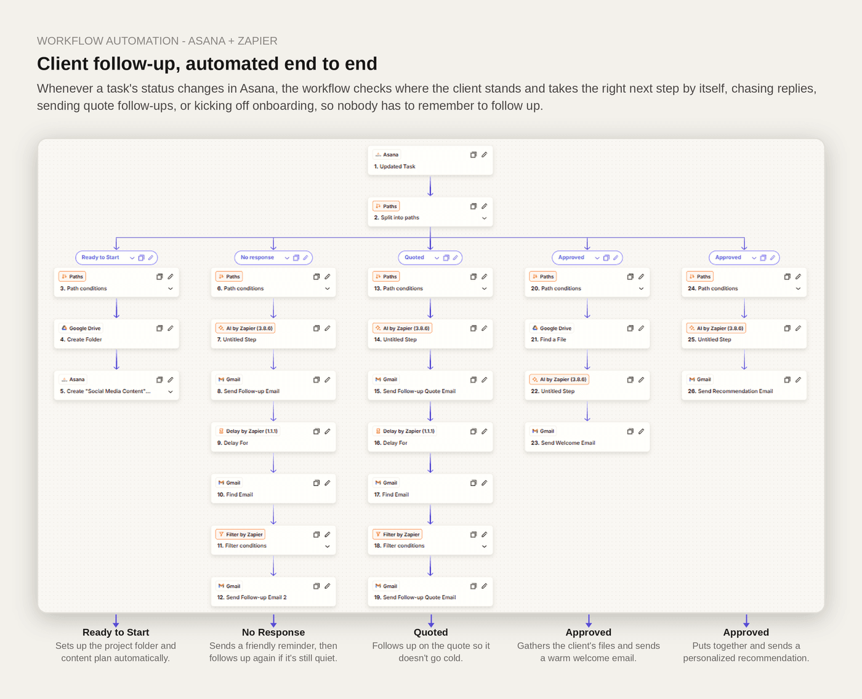The image size is (862, 699).
Task: Expand 24. Path conditions chevron
Action: pyautogui.click(x=799, y=289)
